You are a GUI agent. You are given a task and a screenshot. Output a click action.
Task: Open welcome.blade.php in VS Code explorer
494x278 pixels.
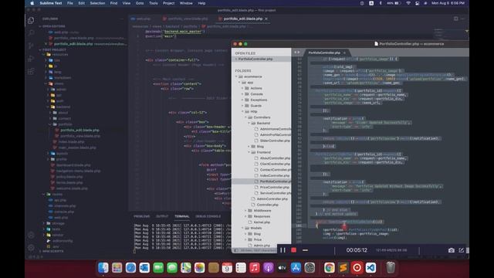pos(72,188)
